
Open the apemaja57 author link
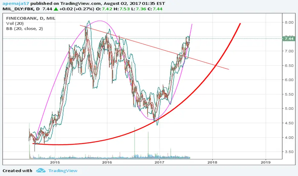pos(16,4)
